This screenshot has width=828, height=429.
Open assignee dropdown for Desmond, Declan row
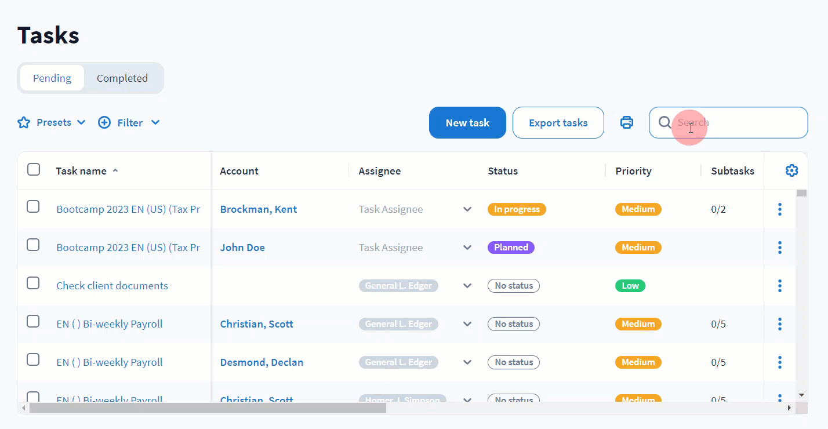(x=467, y=362)
